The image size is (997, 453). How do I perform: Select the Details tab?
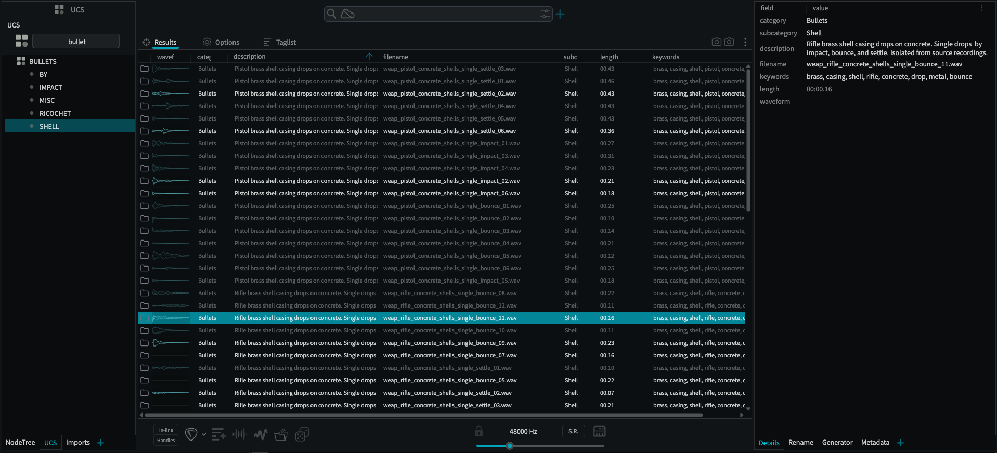769,443
